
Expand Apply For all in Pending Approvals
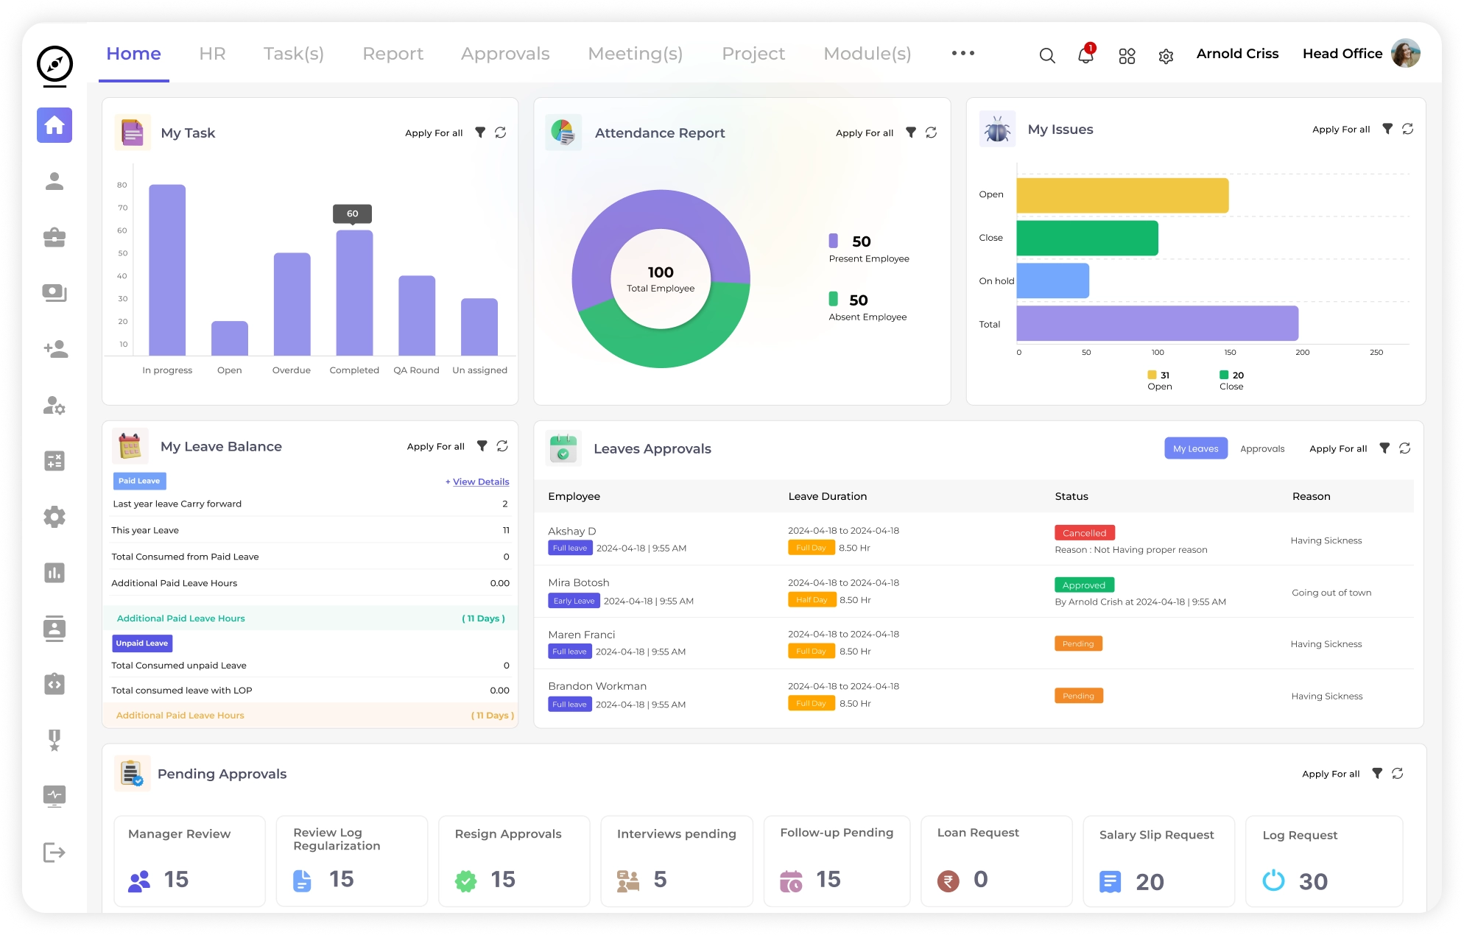[x=1331, y=774]
